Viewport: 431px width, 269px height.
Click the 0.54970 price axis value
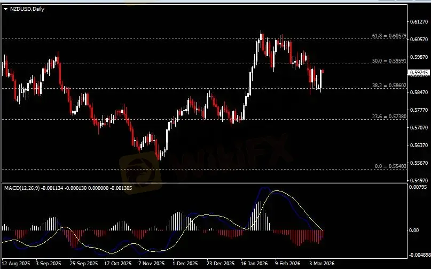click(418, 181)
